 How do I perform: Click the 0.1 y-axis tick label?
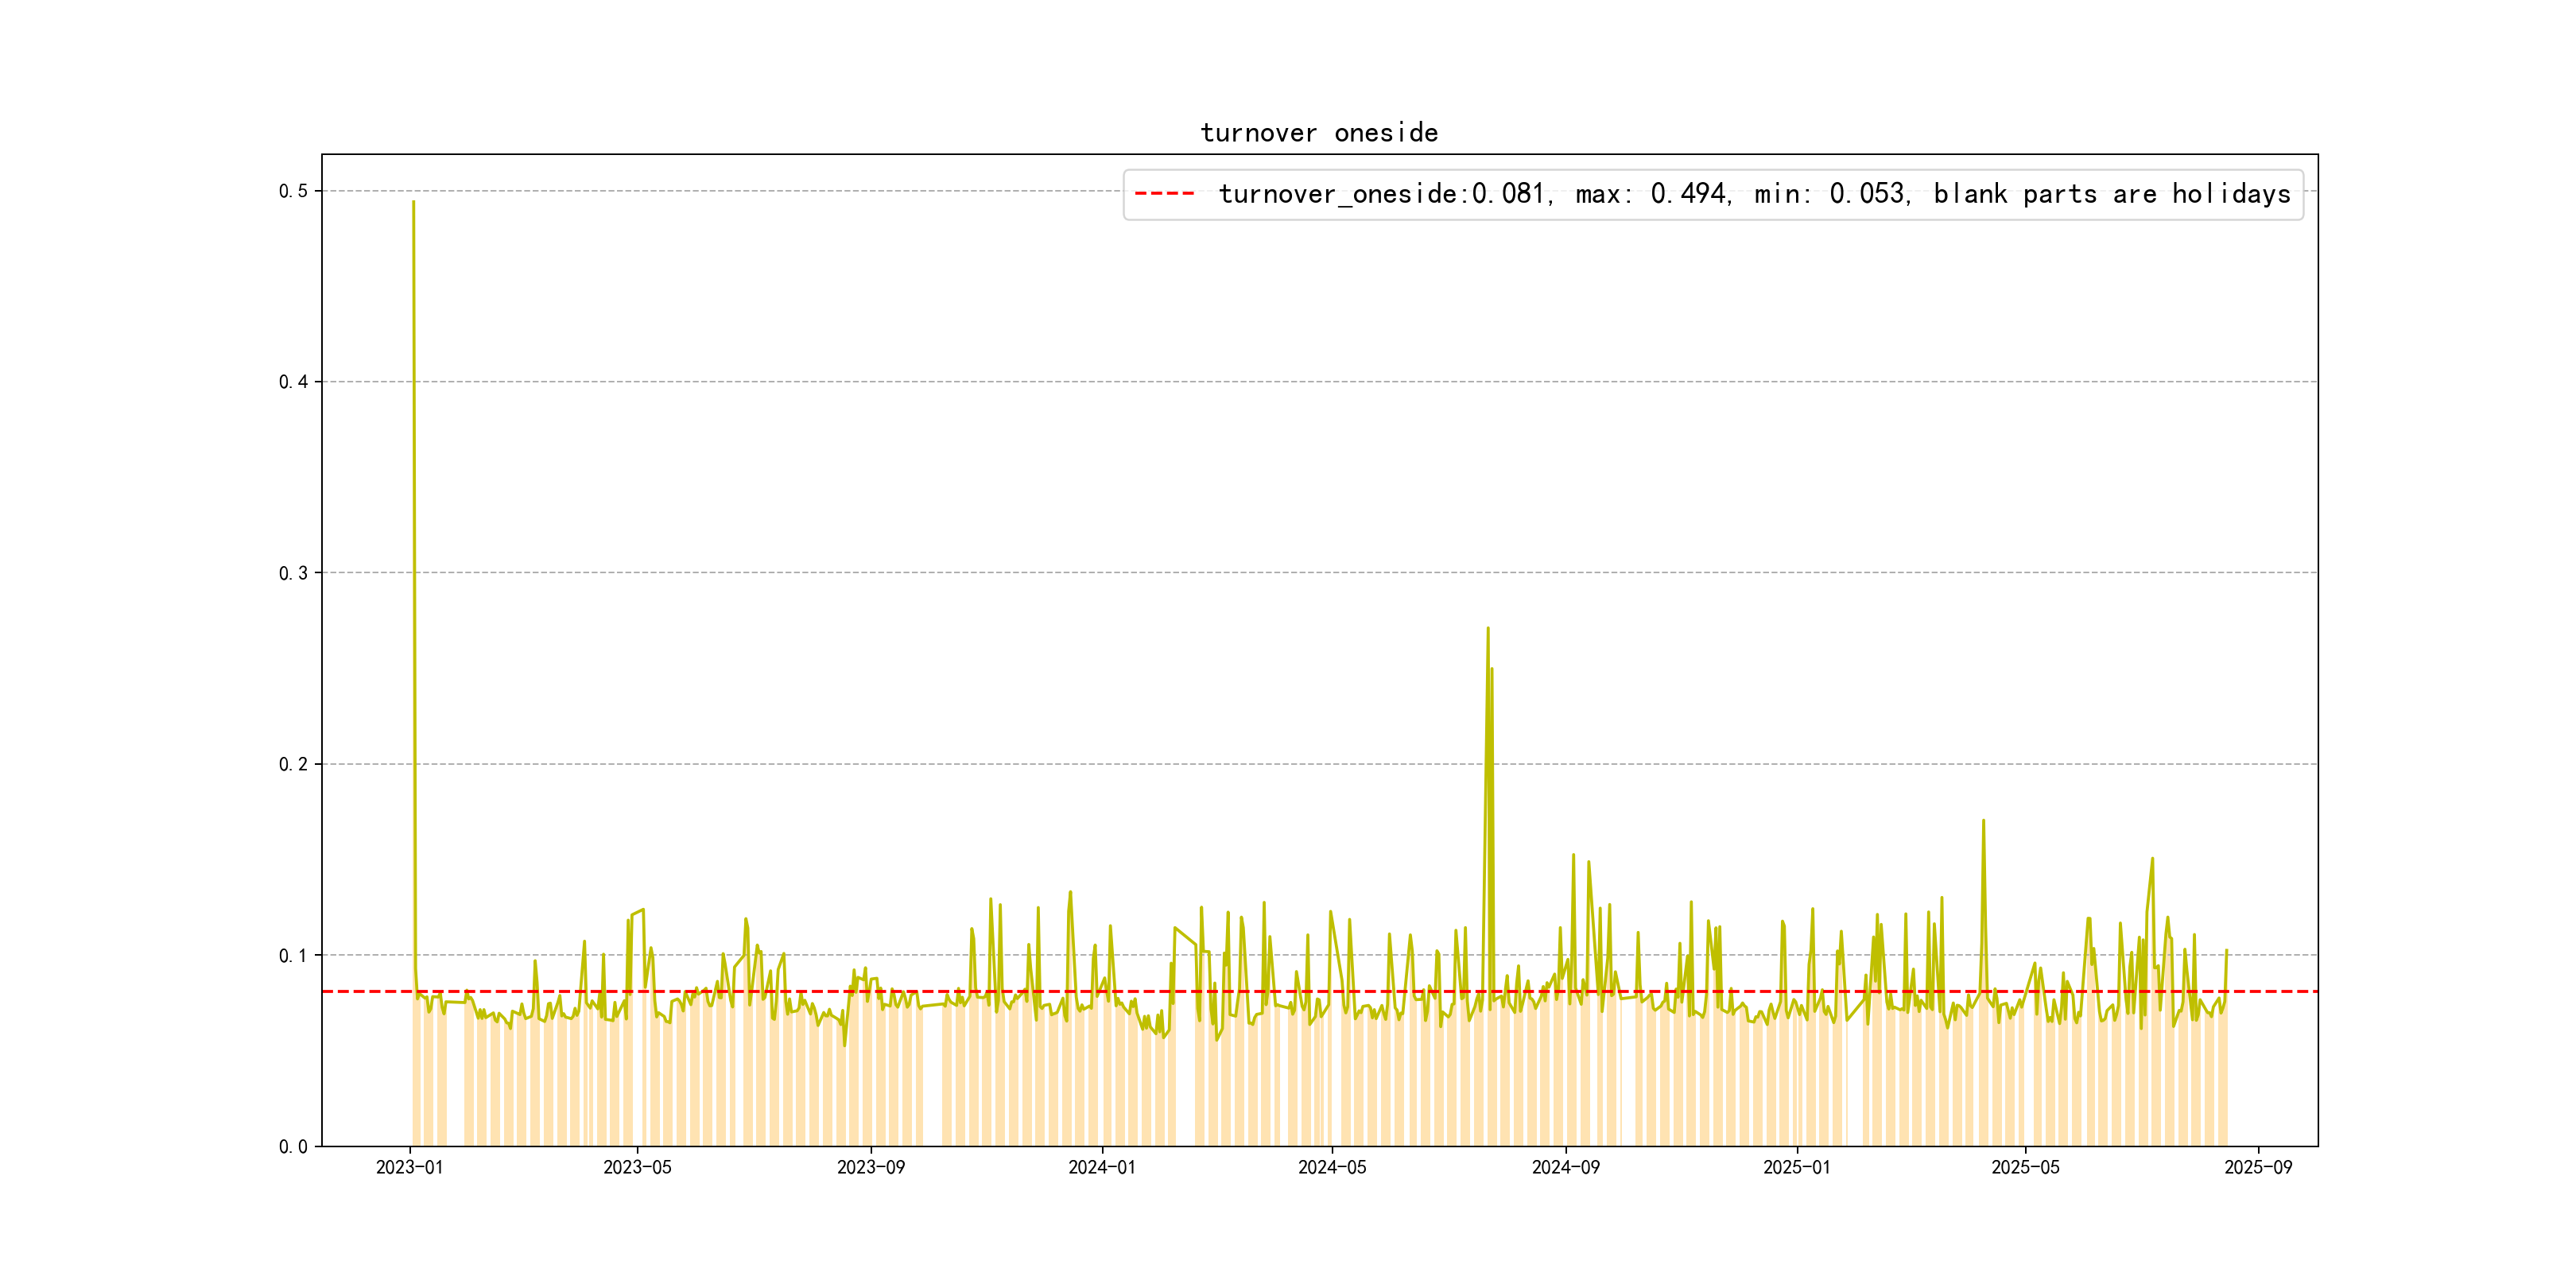[x=293, y=955]
